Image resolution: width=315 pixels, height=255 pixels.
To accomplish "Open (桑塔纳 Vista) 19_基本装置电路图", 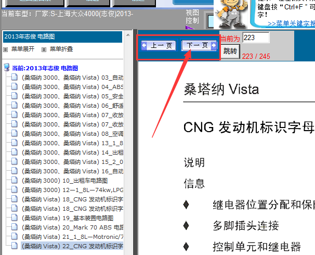I will (68, 218).
